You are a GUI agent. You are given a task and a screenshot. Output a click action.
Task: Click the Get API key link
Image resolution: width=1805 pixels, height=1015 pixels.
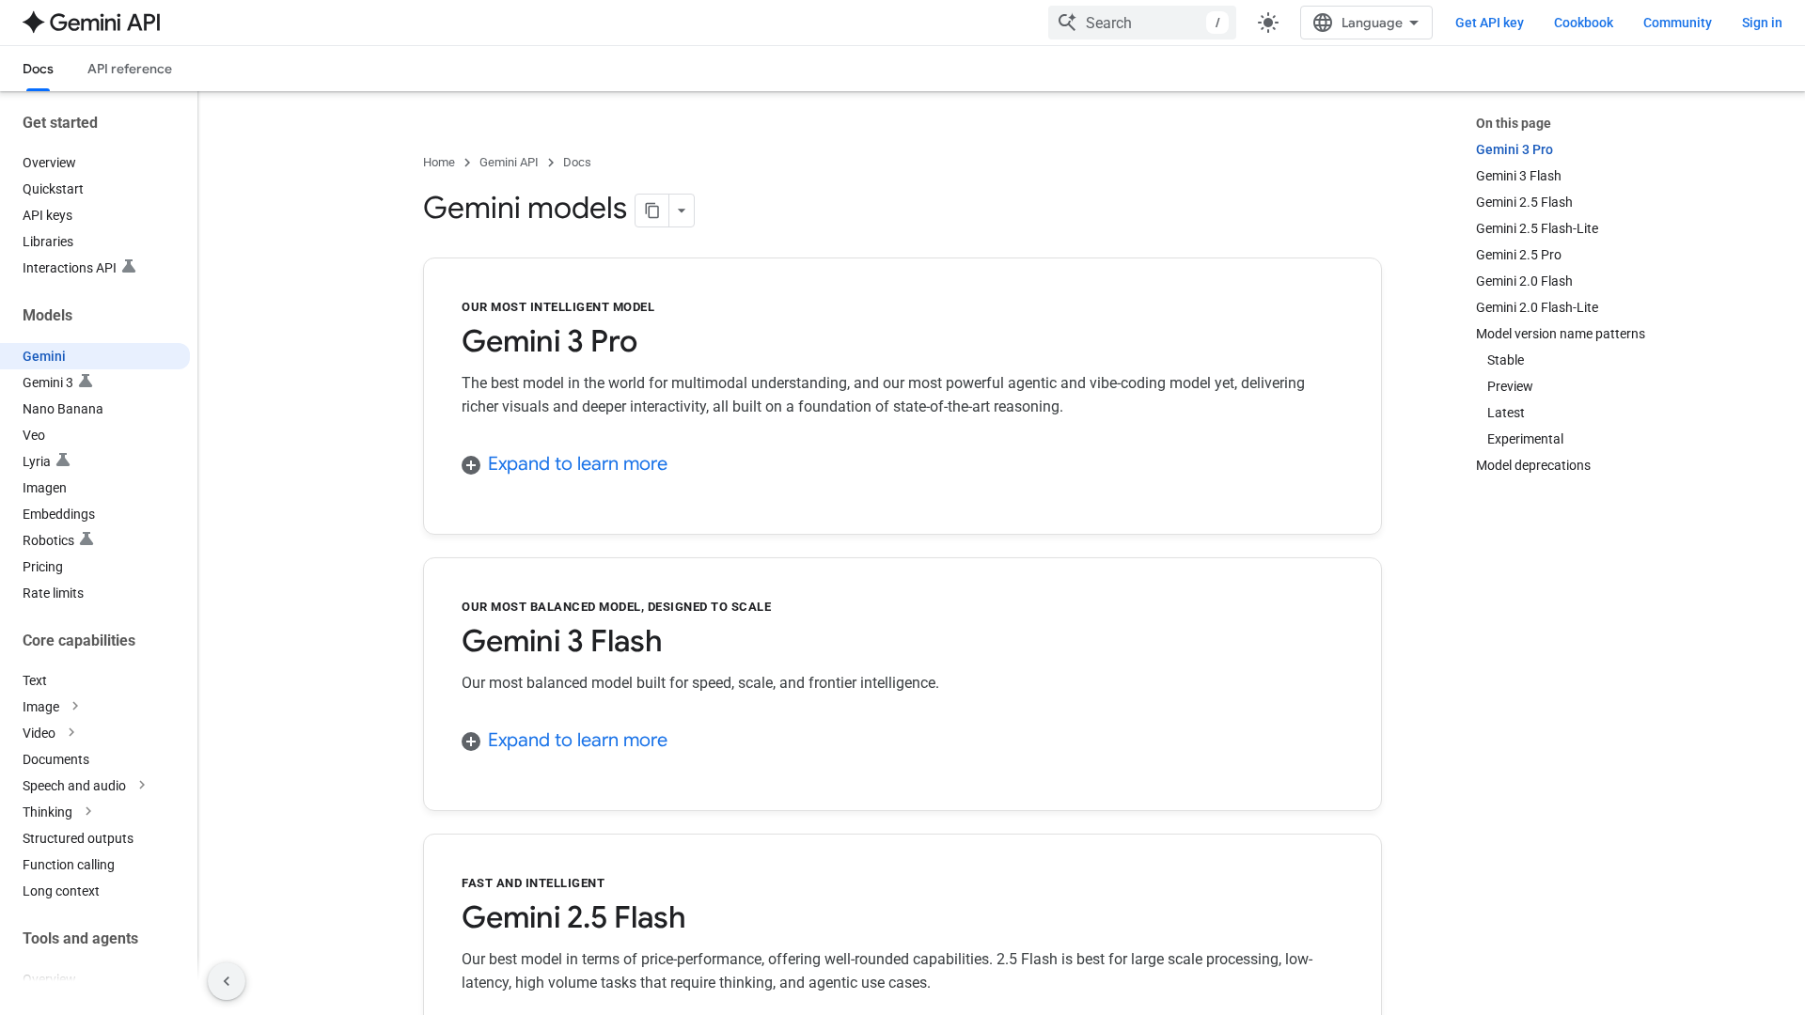point(1489,23)
